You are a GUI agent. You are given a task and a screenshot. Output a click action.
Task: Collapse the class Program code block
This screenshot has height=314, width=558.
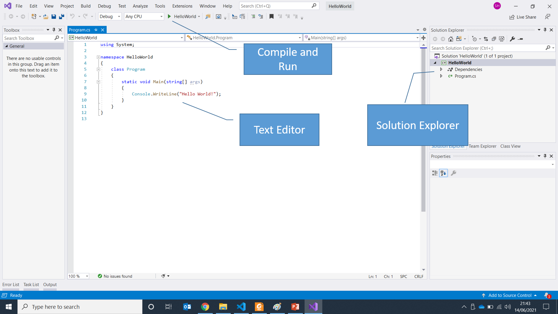point(98,69)
